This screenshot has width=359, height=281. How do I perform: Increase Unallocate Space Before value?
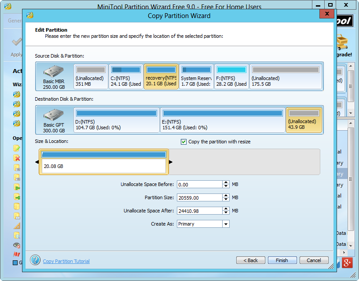[226, 182]
